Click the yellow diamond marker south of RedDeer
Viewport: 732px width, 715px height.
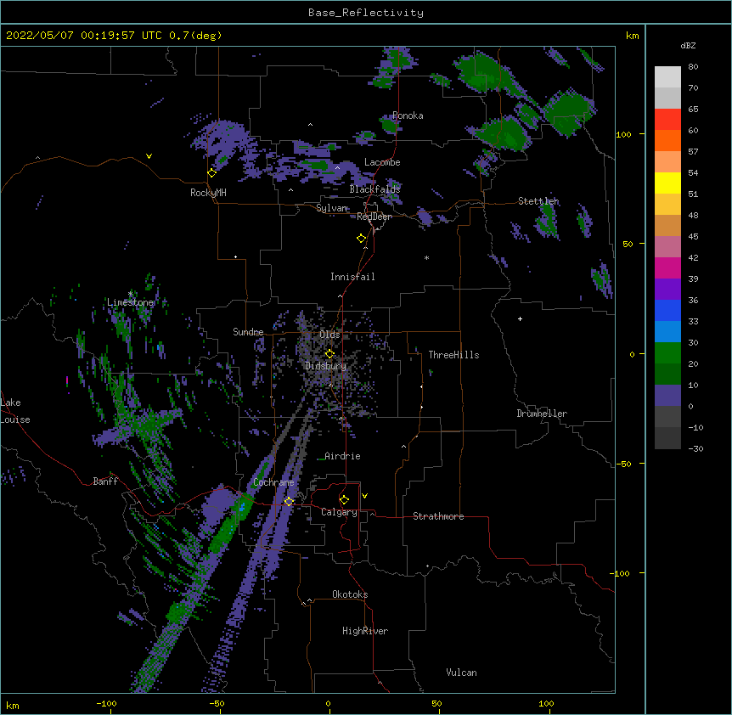pyautogui.click(x=362, y=239)
